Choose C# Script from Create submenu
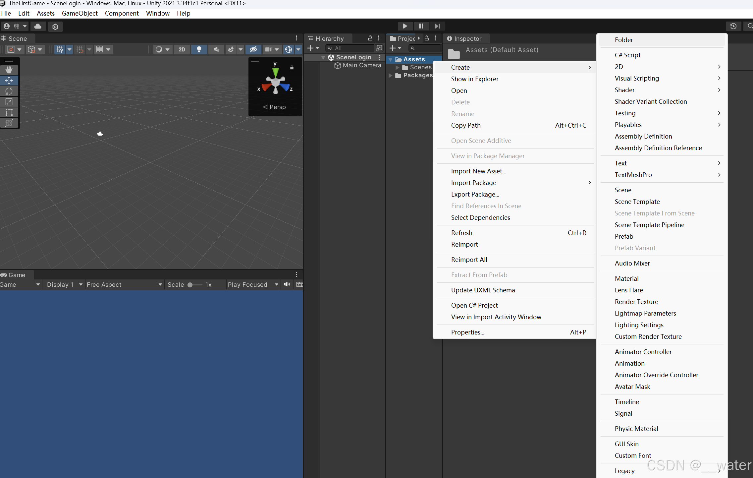Screen dimensions: 753x478 click(627, 55)
